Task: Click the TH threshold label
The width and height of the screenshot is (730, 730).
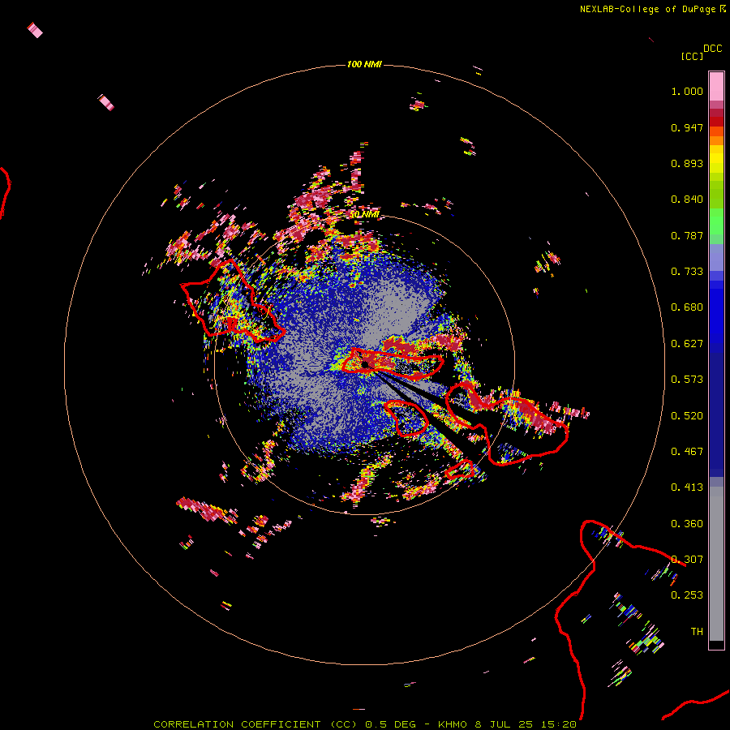Action: pyautogui.click(x=697, y=632)
